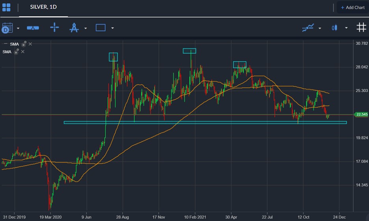Activate the crosshair cursor tool
The image size is (369, 221).
click(x=54, y=27)
